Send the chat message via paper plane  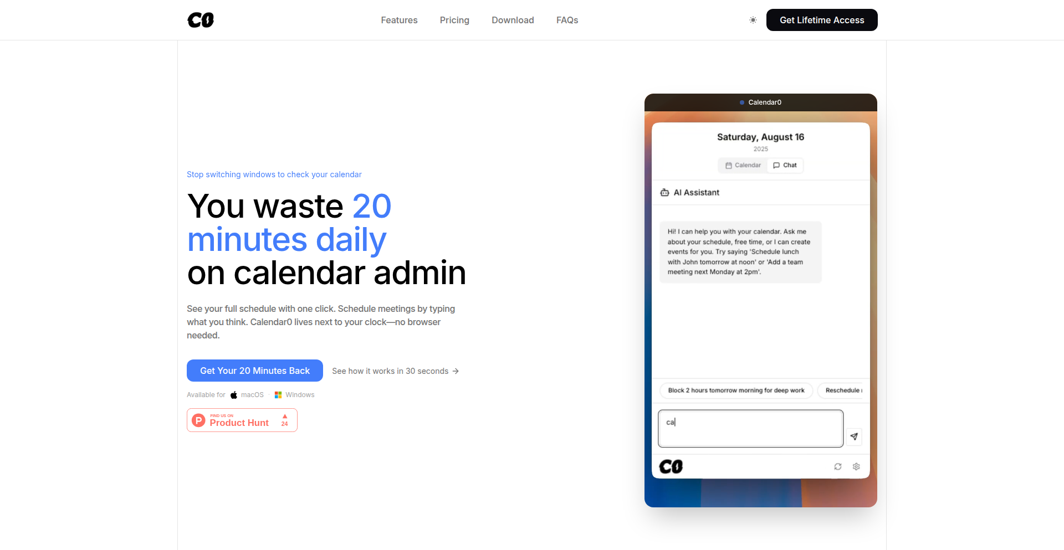(854, 436)
